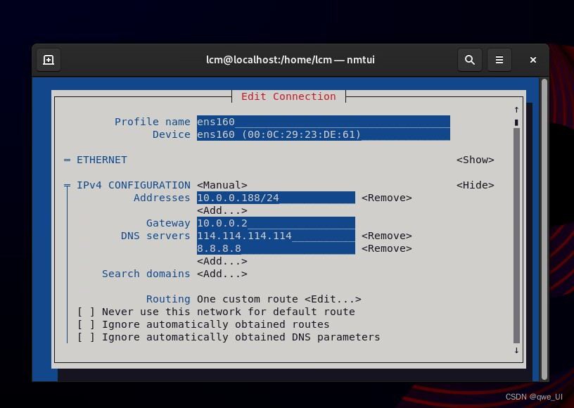Image resolution: width=574 pixels, height=408 pixels.
Task: Click the IPv4 CONFIGURATION heading
Action: (133, 185)
